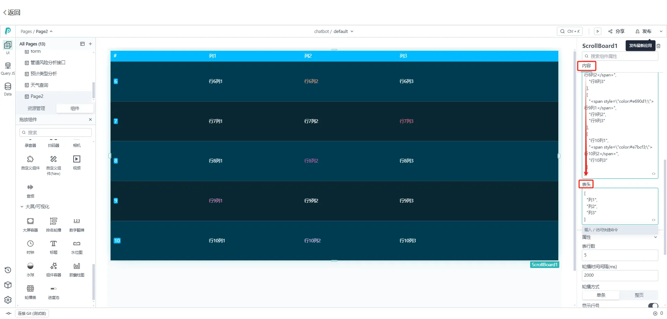Select the 水位图 widget
This screenshot has height=319, width=667.
(77, 247)
